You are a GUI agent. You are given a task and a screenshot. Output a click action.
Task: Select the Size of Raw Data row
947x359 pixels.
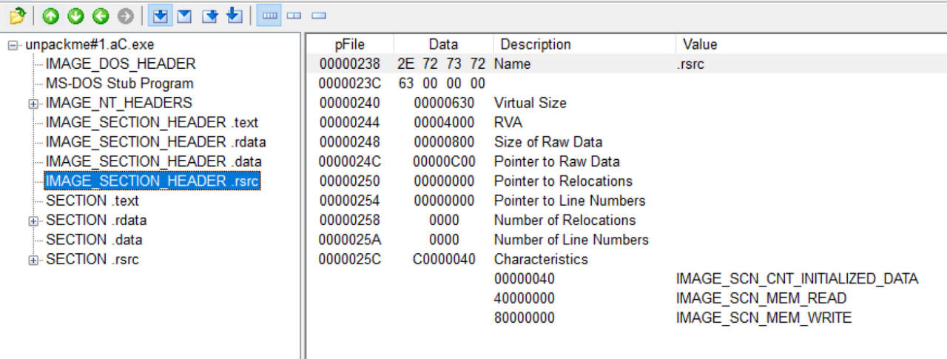point(548,142)
